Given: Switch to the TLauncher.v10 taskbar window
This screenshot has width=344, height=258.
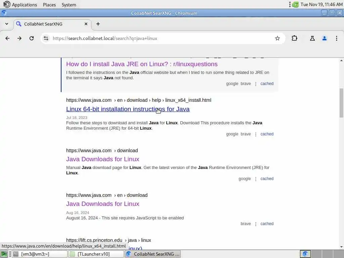Looking at the screenshot, I should pos(96,254).
